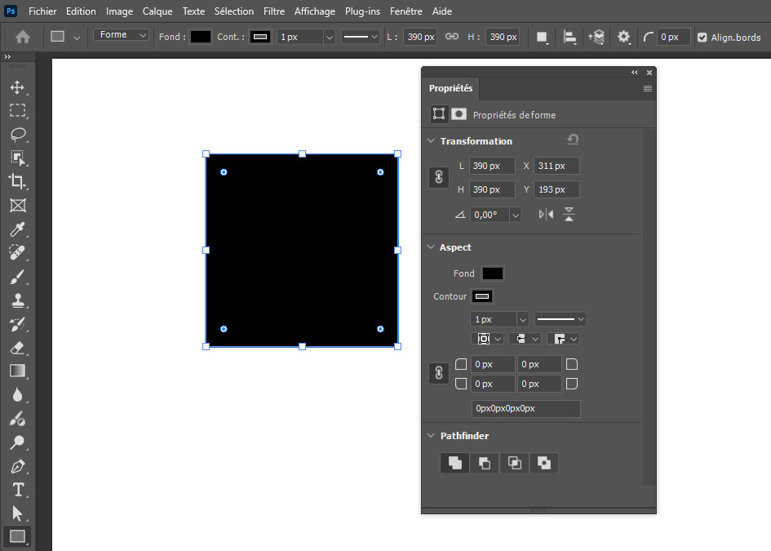Open stroke line style dropdown in options bar
Screen dimensions: 771x551
click(360, 37)
